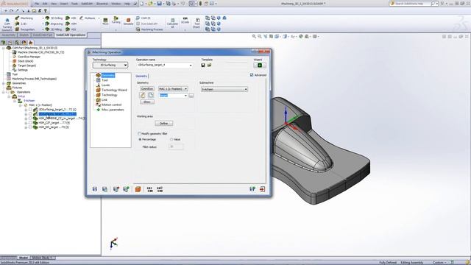Toggle checkbox of HSM_BM_target operation
Viewport: 471px width, 265px height.
[30, 127]
